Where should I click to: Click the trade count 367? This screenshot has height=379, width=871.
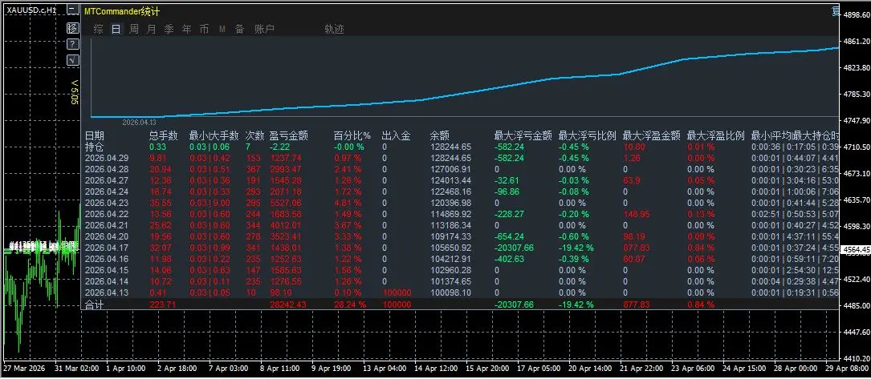253,169
